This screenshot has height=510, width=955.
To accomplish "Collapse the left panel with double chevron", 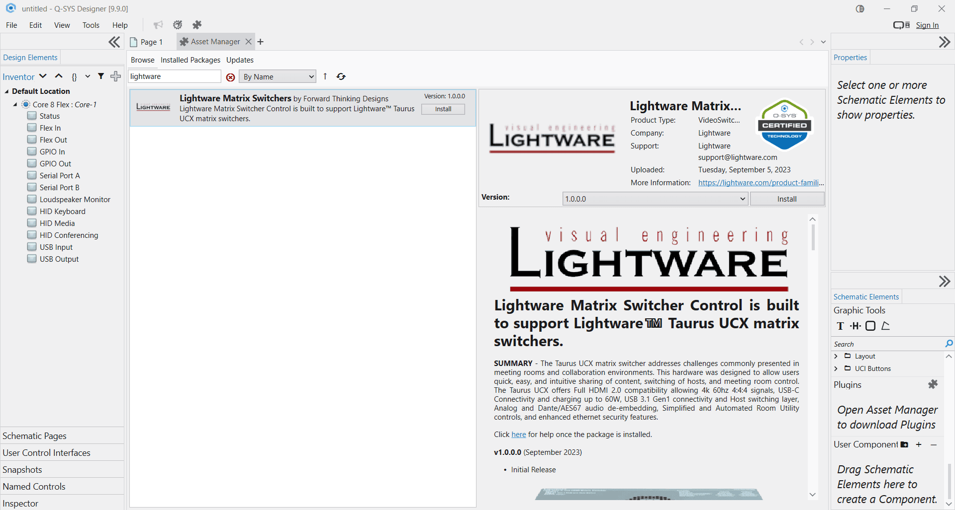I will click(x=114, y=42).
